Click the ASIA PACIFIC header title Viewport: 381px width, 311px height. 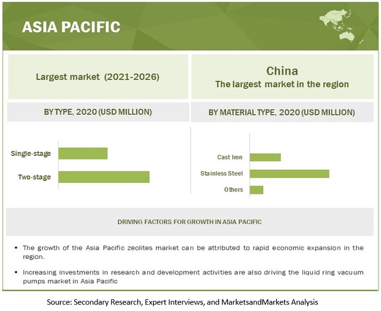pos(71,27)
